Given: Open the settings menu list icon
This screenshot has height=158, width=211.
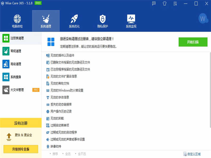Looking at the screenshot, I should pyautogui.click(x=175, y=3).
